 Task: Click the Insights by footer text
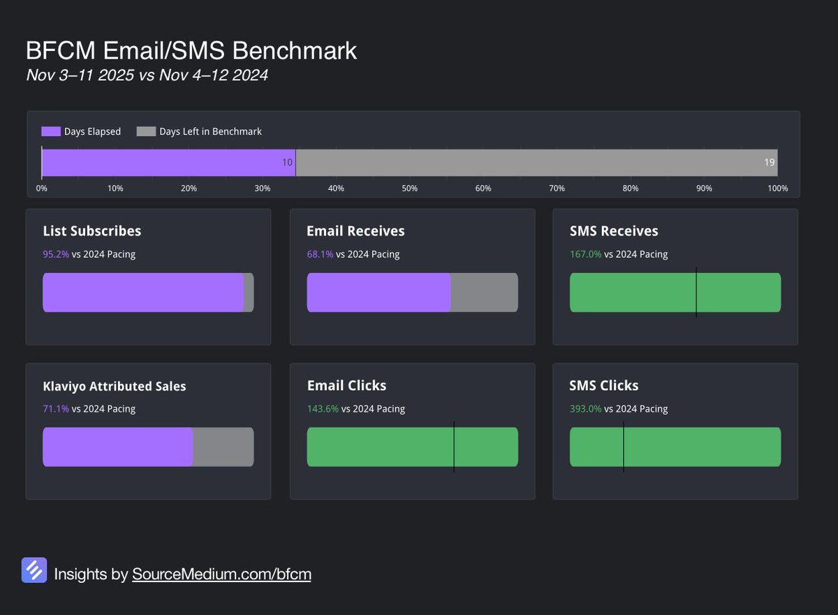click(x=91, y=575)
